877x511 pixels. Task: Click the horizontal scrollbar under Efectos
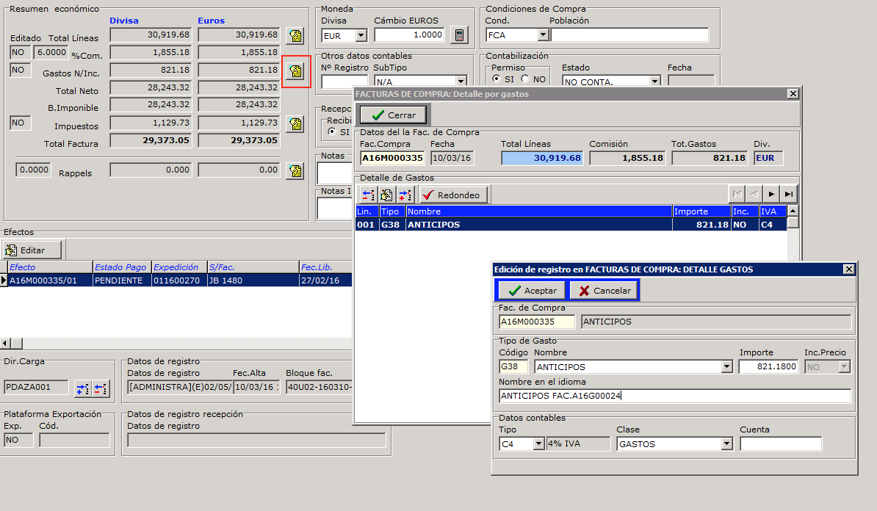176,344
